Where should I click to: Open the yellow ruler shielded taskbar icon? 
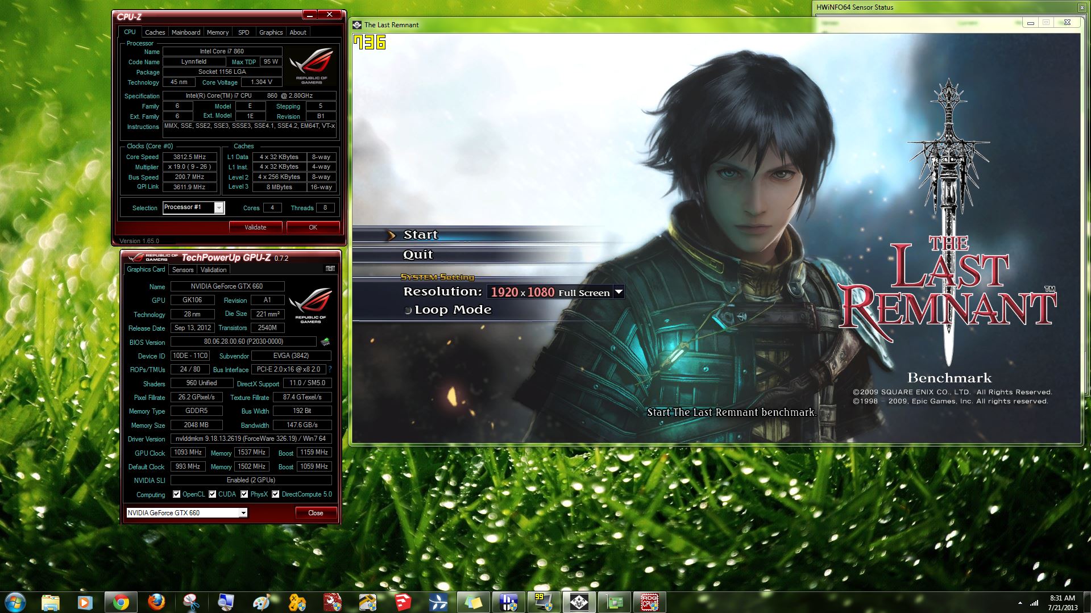point(367,602)
